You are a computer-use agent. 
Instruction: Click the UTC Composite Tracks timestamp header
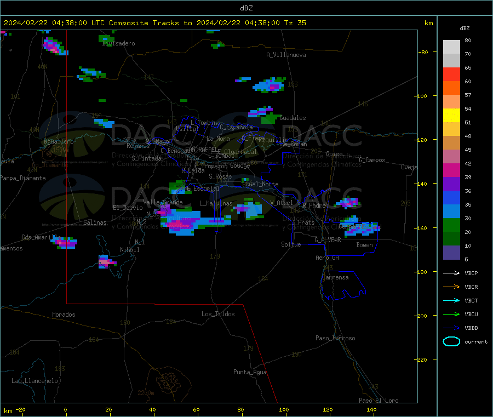(154, 23)
